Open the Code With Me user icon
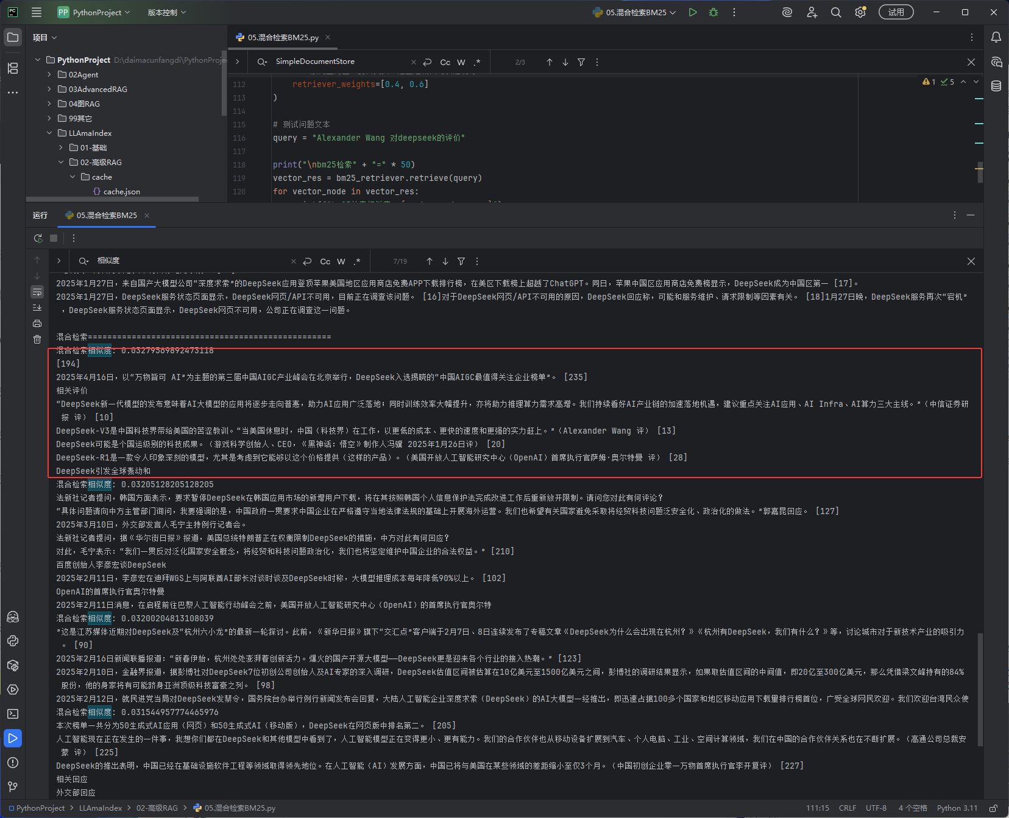The image size is (1009, 818). (x=812, y=12)
